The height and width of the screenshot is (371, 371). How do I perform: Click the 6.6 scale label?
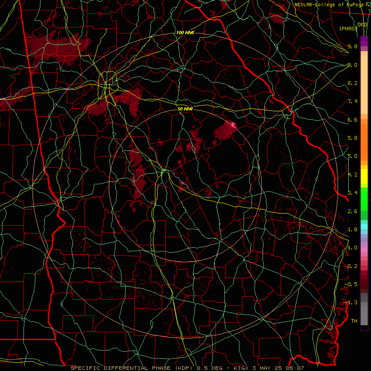352,120
